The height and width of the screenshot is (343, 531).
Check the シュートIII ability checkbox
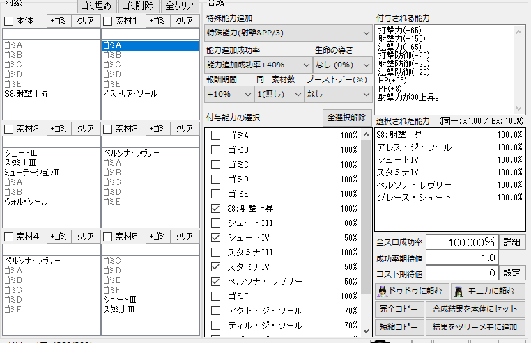click(x=215, y=223)
